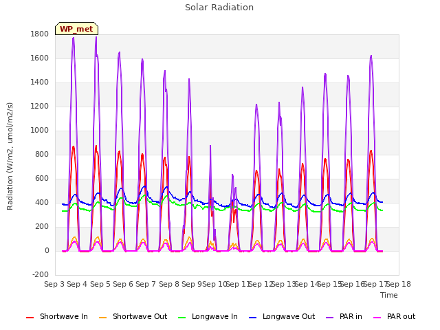Click the Sep 4 x-axis label

(x=77, y=284)
